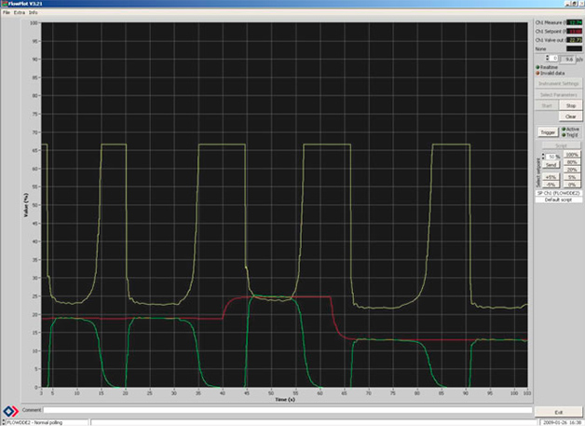Click the Trigger button

click(548, 131)
